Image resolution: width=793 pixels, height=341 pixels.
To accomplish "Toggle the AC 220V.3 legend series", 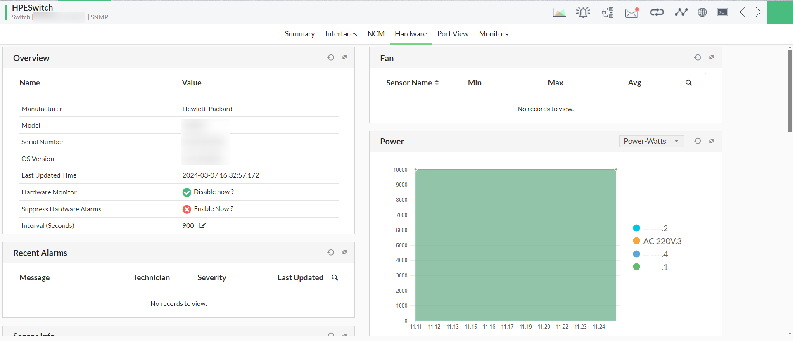I will click(662, 241).
